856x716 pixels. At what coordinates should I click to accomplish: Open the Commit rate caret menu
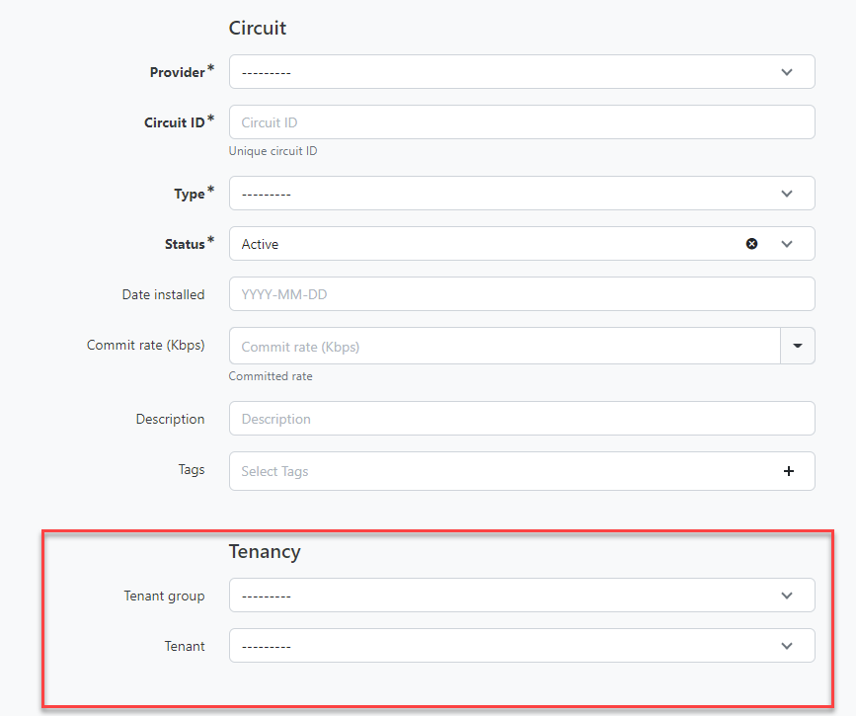point(798,346)
